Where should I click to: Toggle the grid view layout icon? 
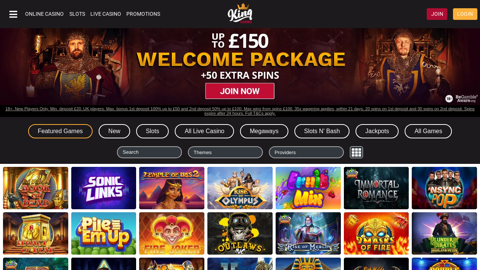pyautogui.click(x=356, y=152)
